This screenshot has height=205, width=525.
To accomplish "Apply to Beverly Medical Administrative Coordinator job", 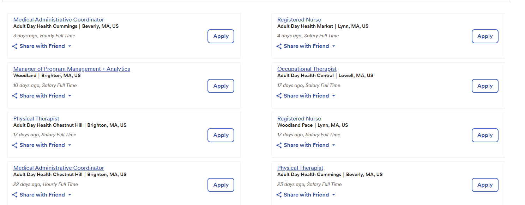I will pyautogui.click(x=221, y=36).
